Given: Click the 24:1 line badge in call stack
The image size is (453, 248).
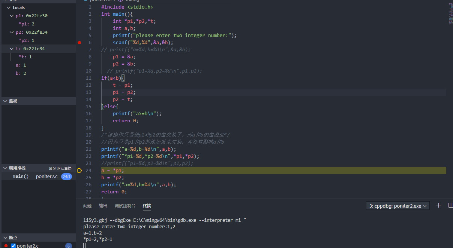Looking at the screenshot, I should pyautogui.click(x=66, y=177).
